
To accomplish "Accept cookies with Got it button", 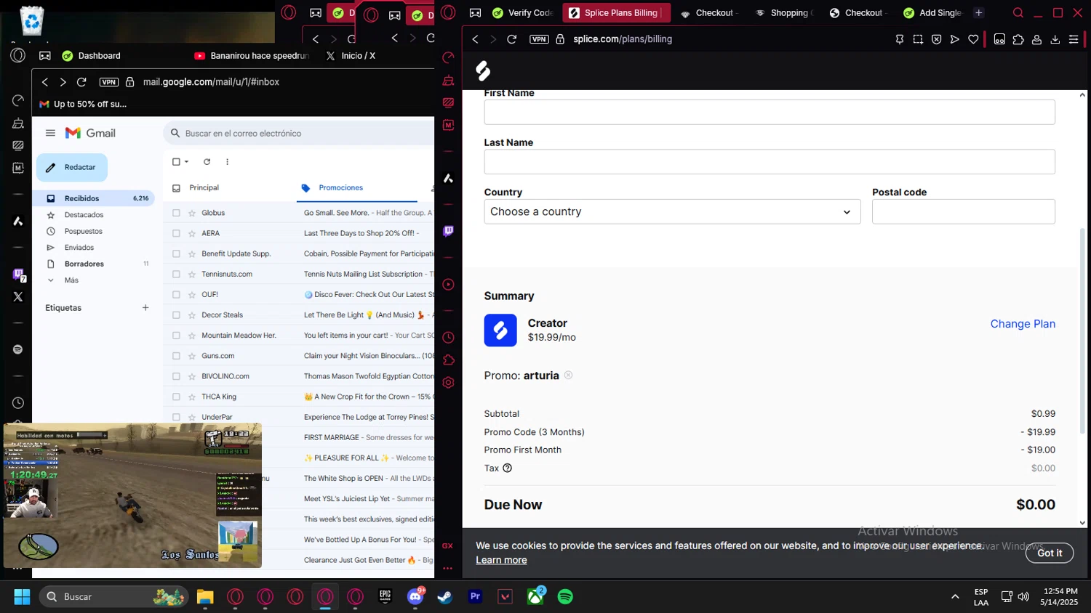I will click(1049, 553).
